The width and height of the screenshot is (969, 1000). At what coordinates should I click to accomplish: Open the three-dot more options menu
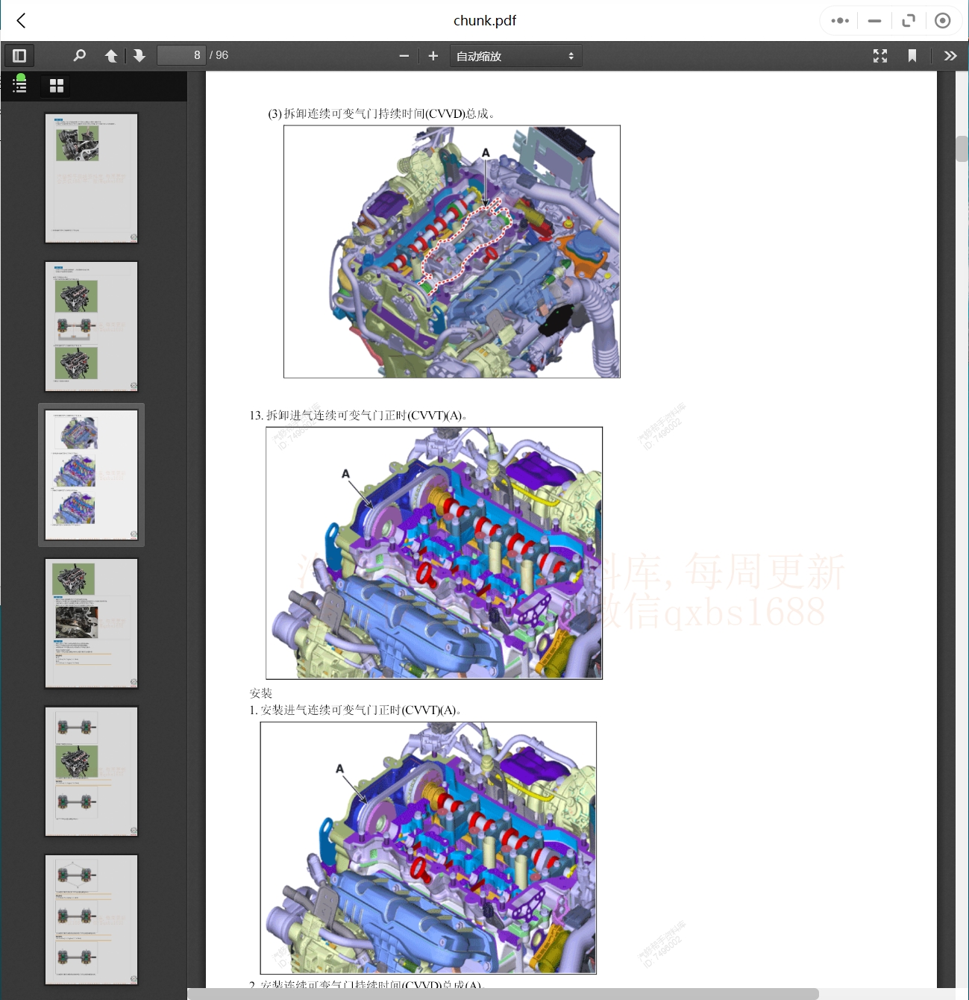[840, 21]
